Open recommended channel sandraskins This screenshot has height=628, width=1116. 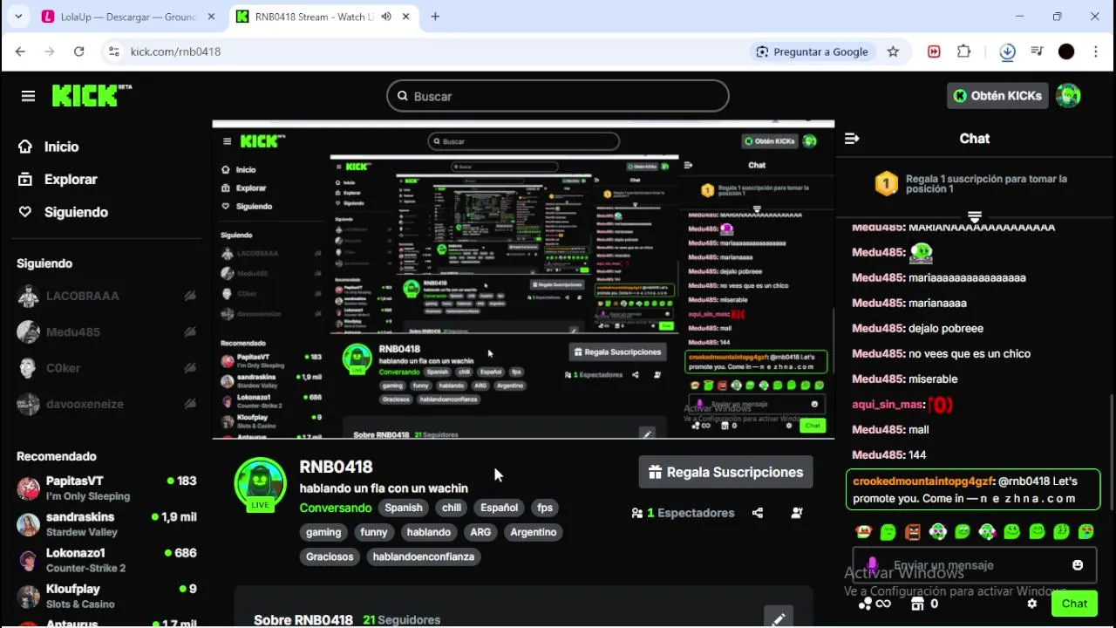(106, 523)
